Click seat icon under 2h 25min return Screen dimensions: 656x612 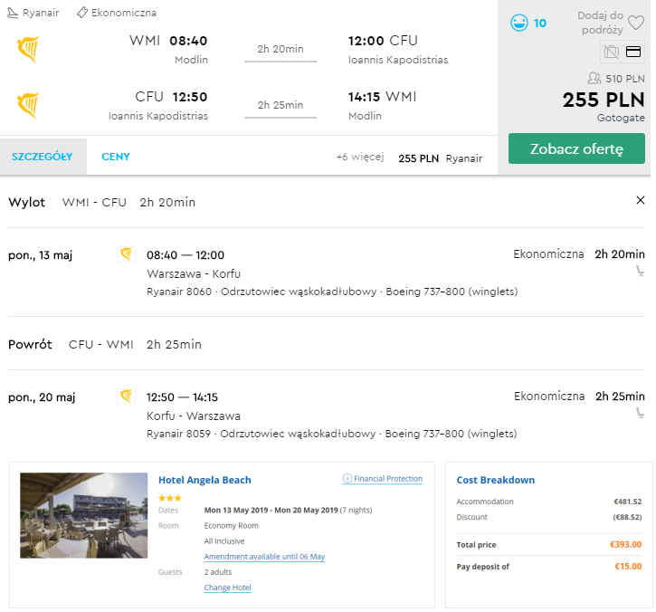[x=640, y=413]
